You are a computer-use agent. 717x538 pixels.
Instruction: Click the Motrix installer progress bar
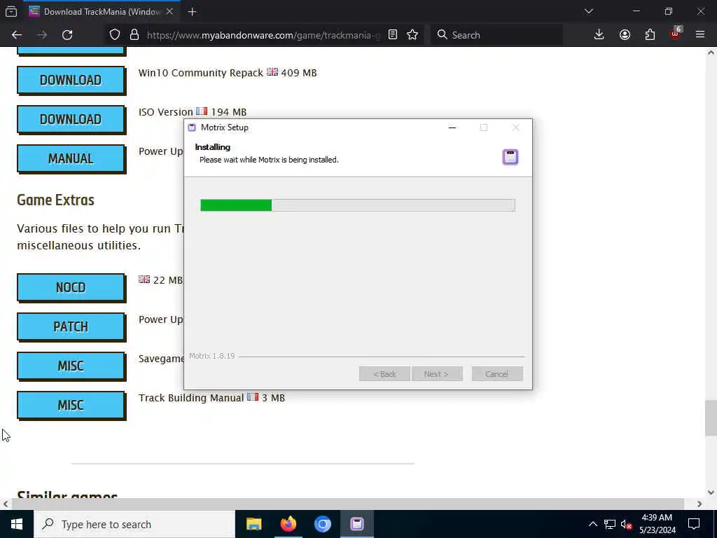[x=358, y=205]
